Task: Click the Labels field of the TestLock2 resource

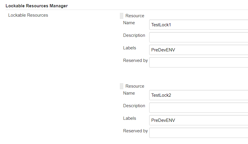Action: (x=198, y=120)
